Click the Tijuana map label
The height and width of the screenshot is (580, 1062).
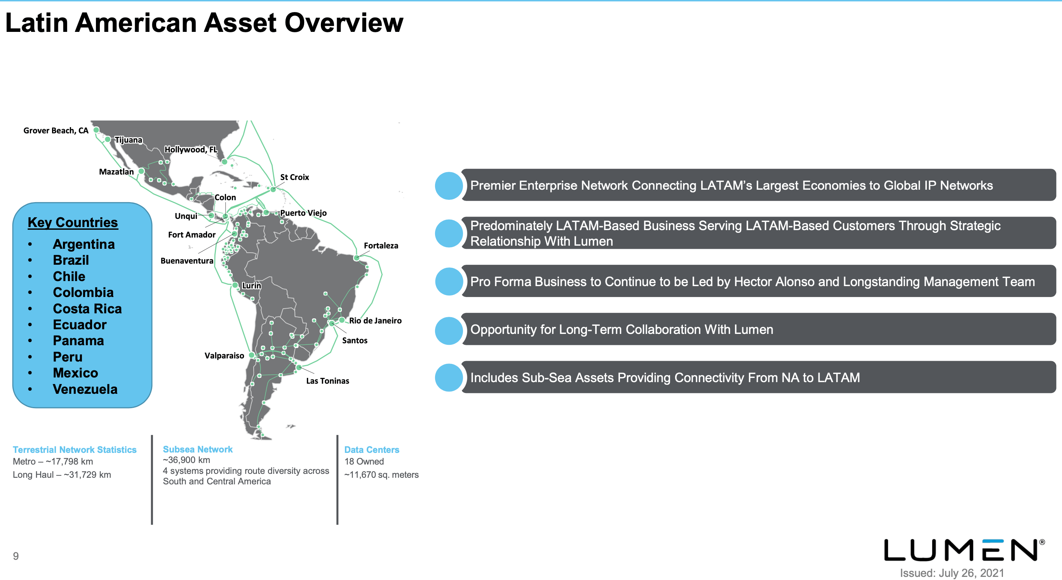click(x=128, y=140)
